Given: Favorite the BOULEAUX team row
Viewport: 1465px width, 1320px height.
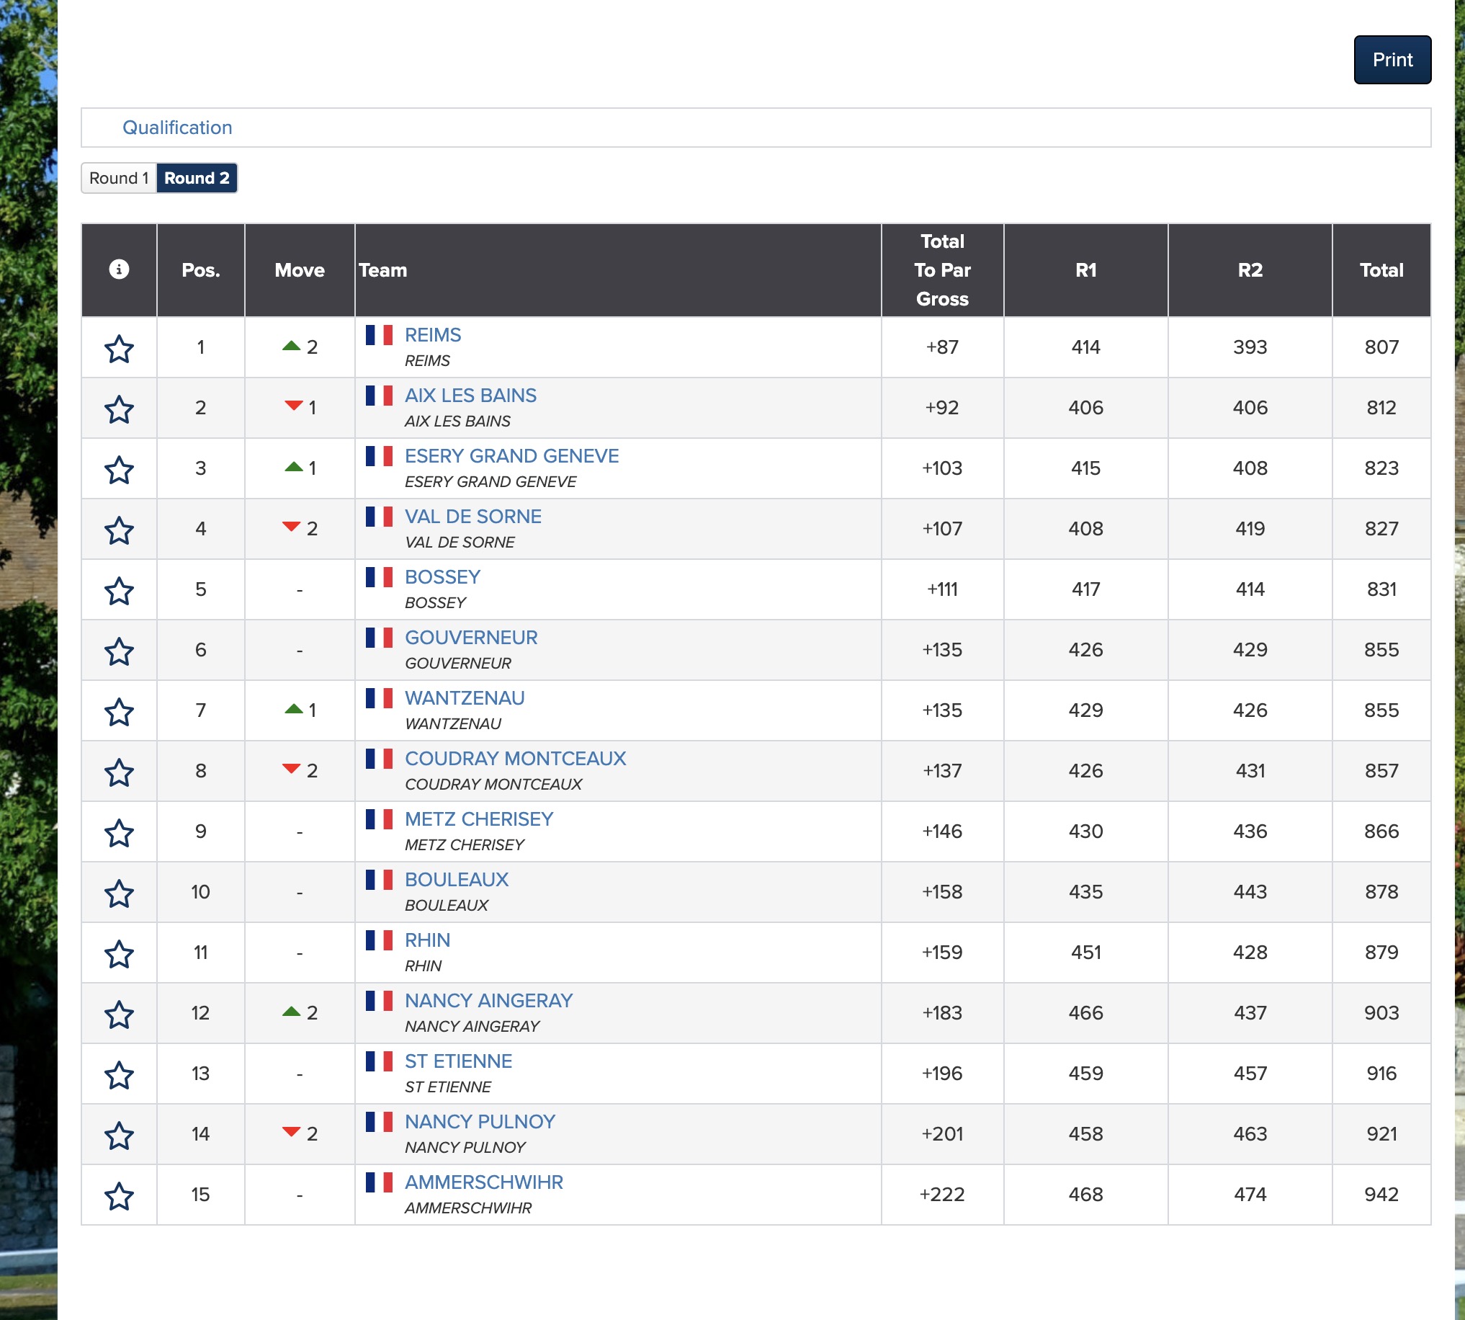Looking at the screenshot, I should 119,894.
